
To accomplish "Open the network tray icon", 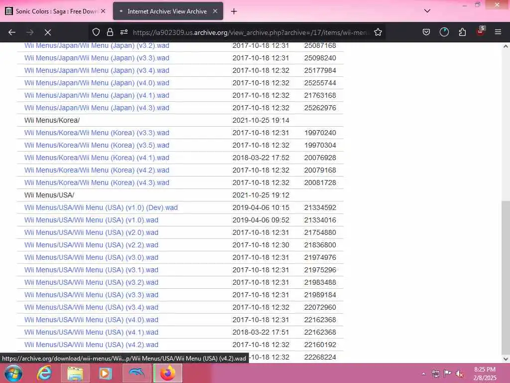I will pyautogui.click(x=435, y=374).
